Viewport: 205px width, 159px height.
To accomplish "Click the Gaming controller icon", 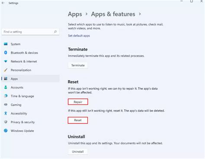I will point(6,104).
